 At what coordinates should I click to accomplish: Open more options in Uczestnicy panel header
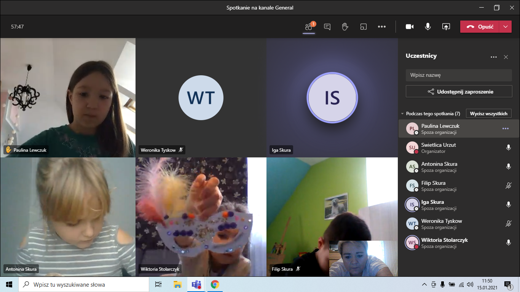point(494,57)
